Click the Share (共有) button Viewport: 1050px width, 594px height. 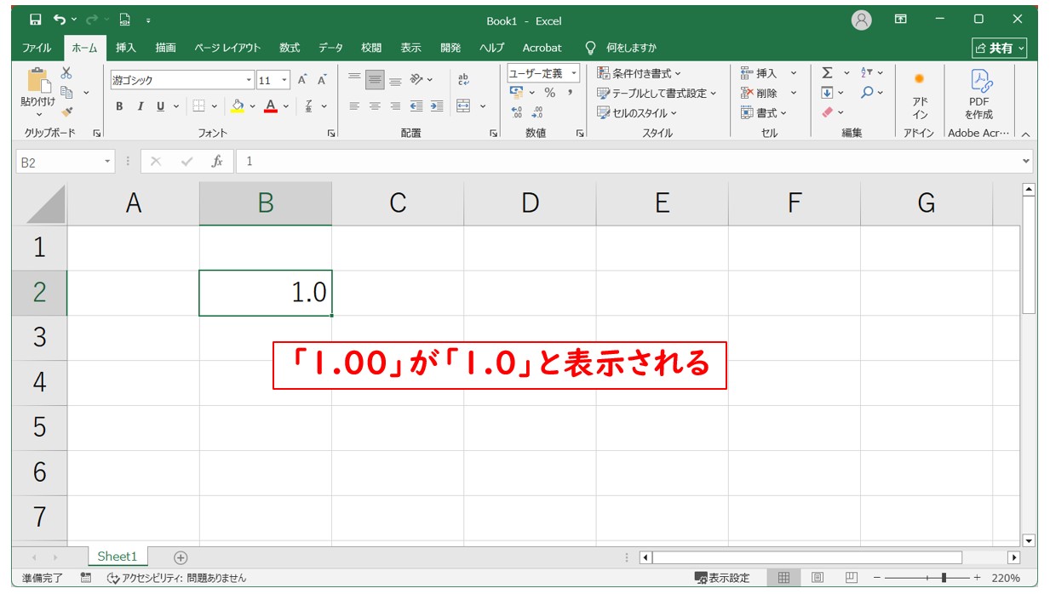point(1000,48)
